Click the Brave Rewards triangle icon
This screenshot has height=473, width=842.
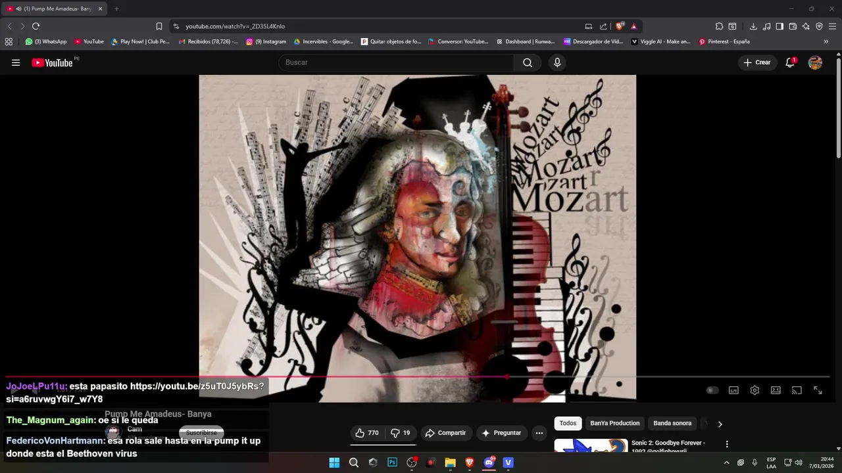pyautogui.click(x=633, y=26)
